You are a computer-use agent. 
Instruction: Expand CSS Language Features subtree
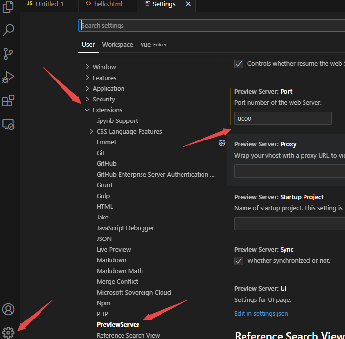(x=92, y=131)
